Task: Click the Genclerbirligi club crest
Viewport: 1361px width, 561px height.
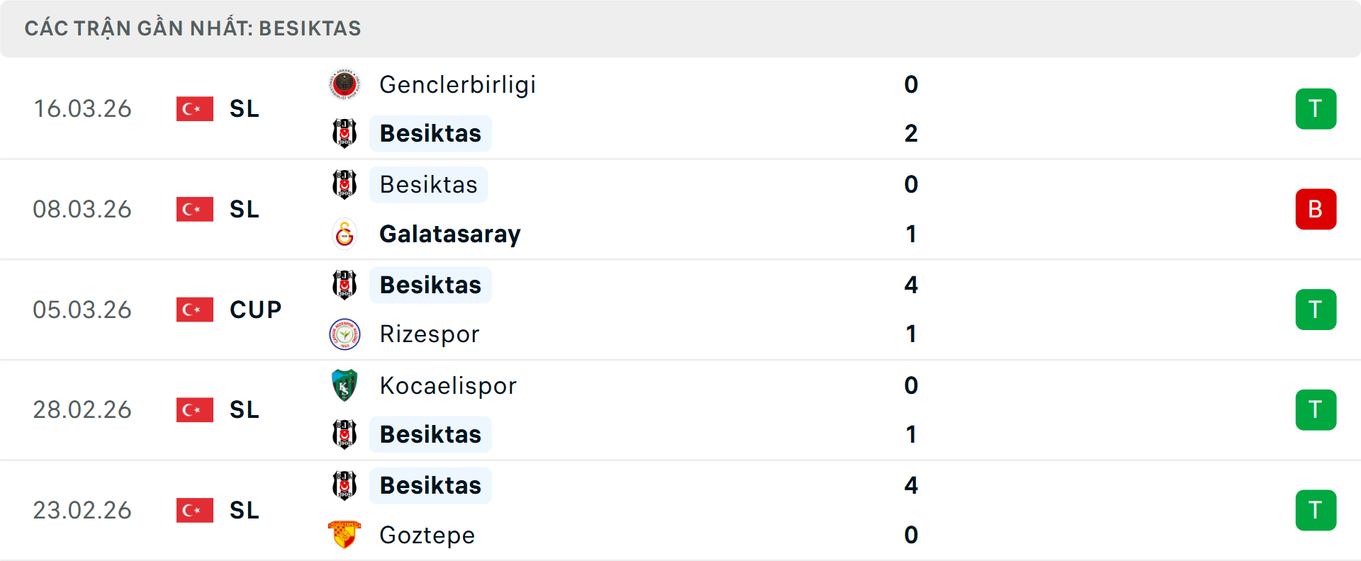Action: [345, 84]
